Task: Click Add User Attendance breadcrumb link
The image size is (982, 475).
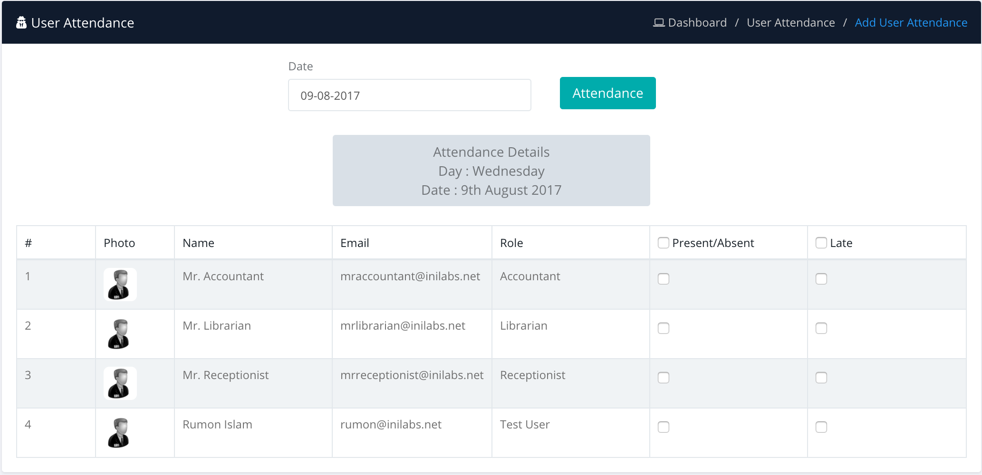Action: pyautogui.click(x=911, y=22)
